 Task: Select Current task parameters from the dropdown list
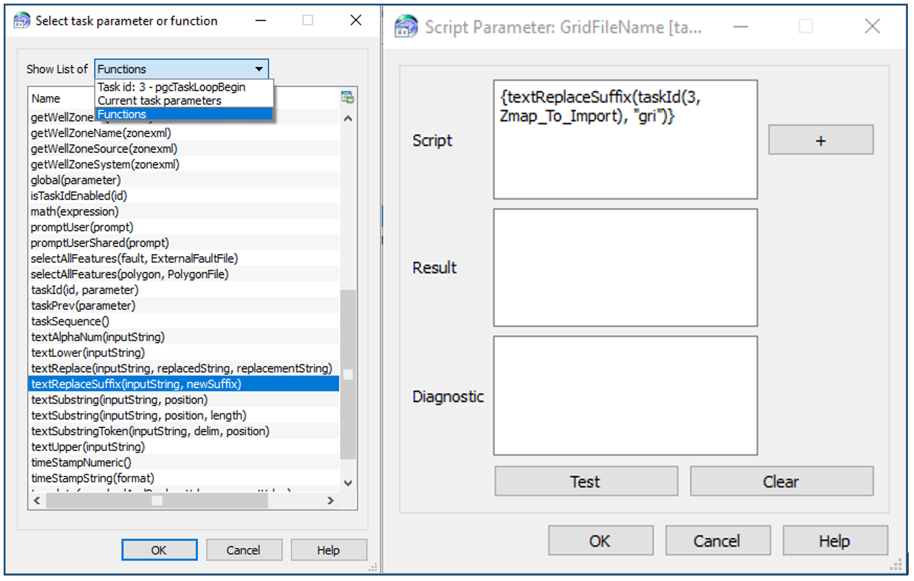[159, 101]
